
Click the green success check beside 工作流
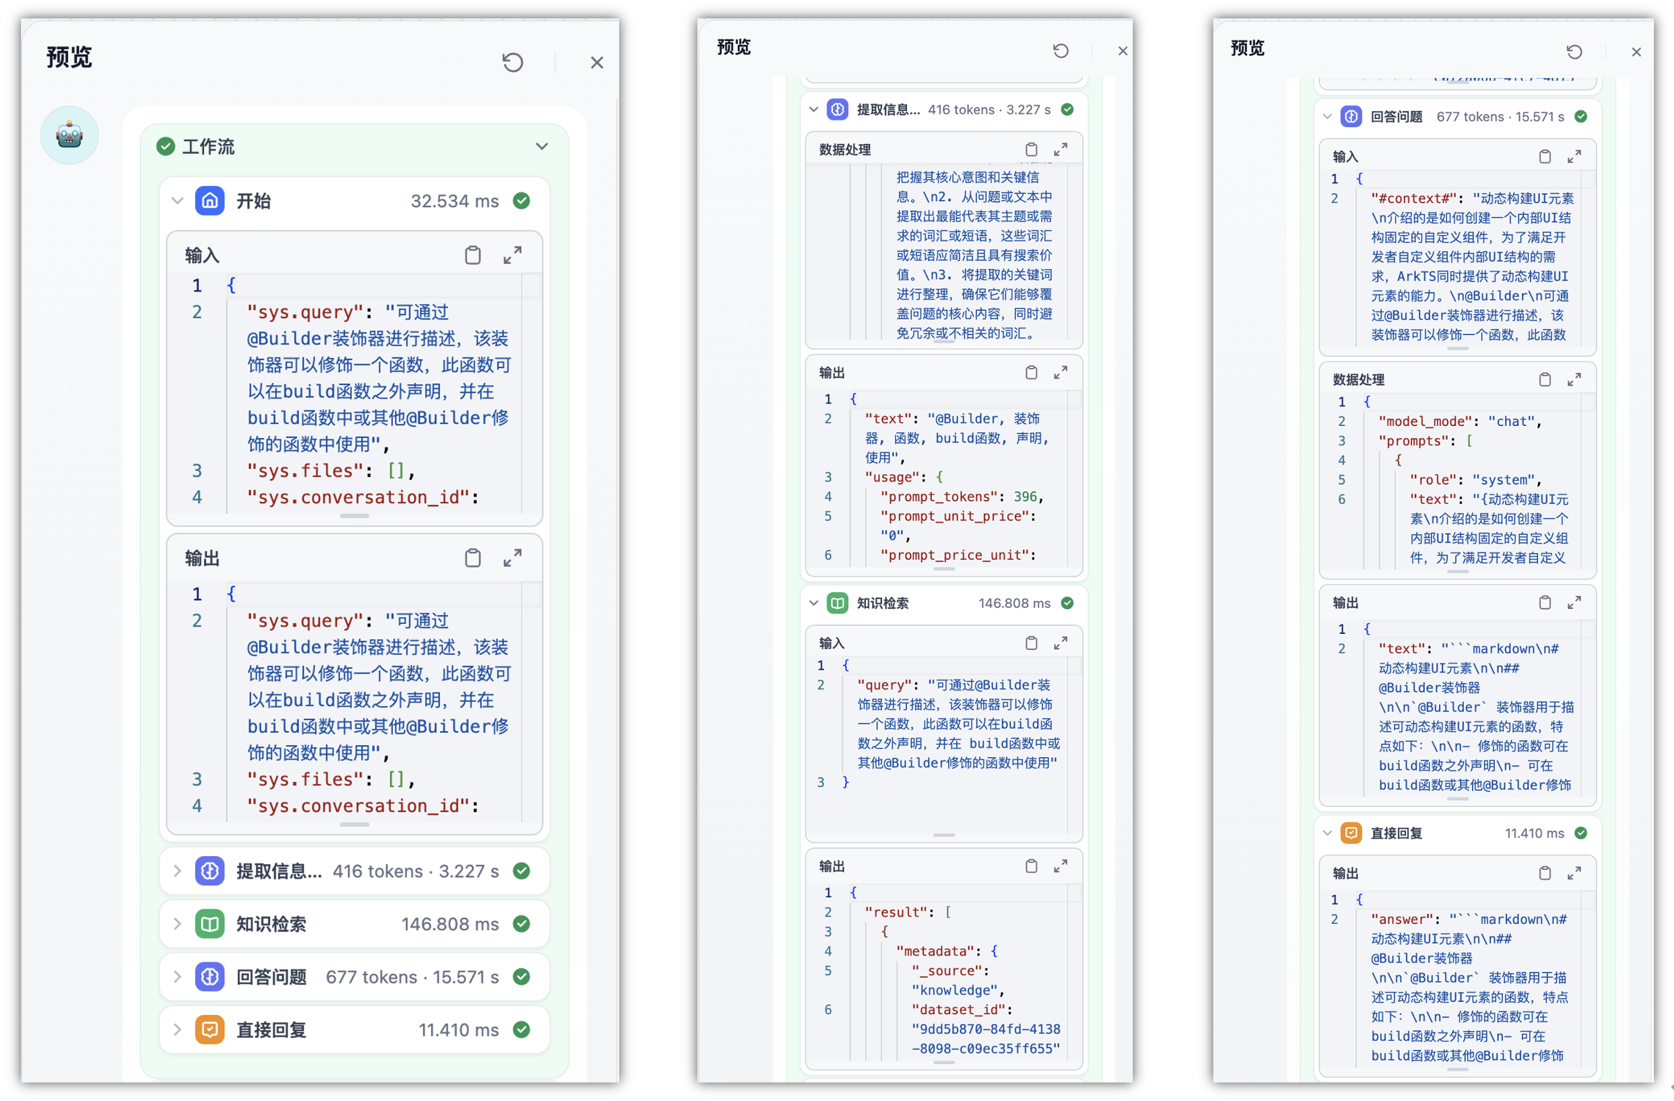pyautogui.click(x=166, y=146)
